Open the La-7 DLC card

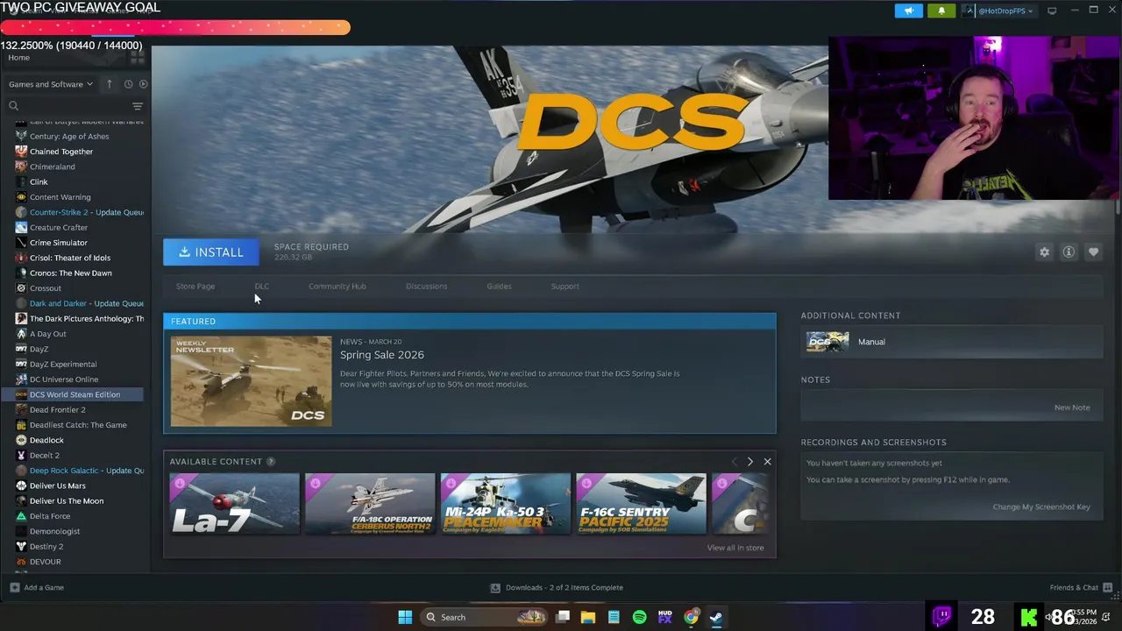[x=235, y=504]
